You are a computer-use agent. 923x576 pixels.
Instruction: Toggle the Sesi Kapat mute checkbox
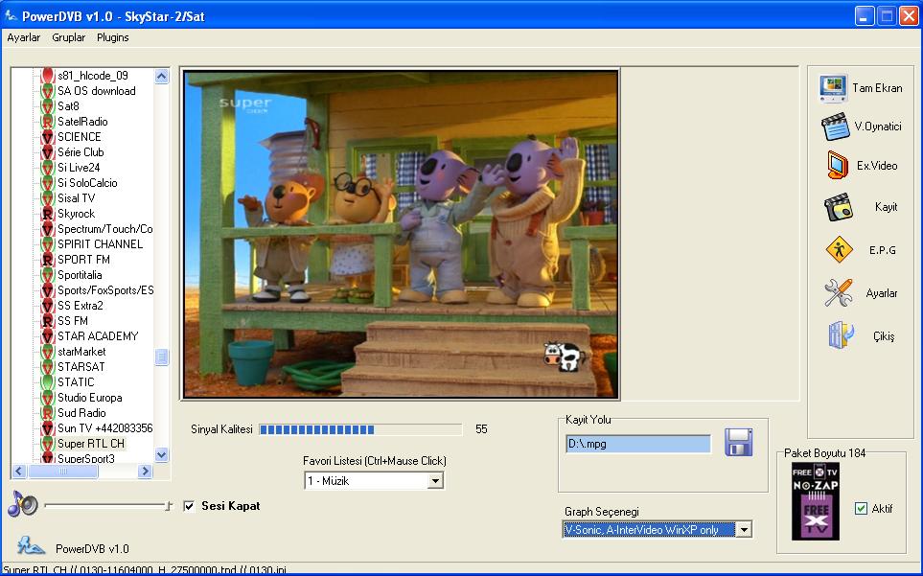pyautogui.click(x=189, y=506)
